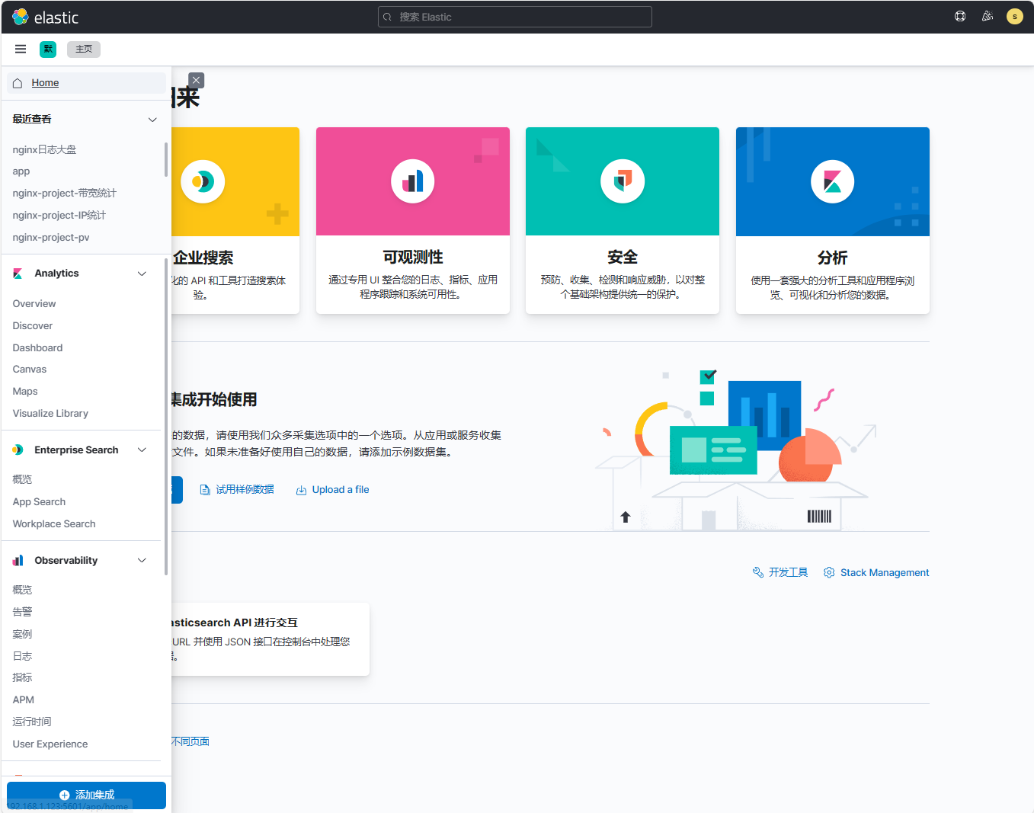Open Discover in the Analytics menu
Image resolution: width=1034 pixels, height=813 pixels.
33,325
